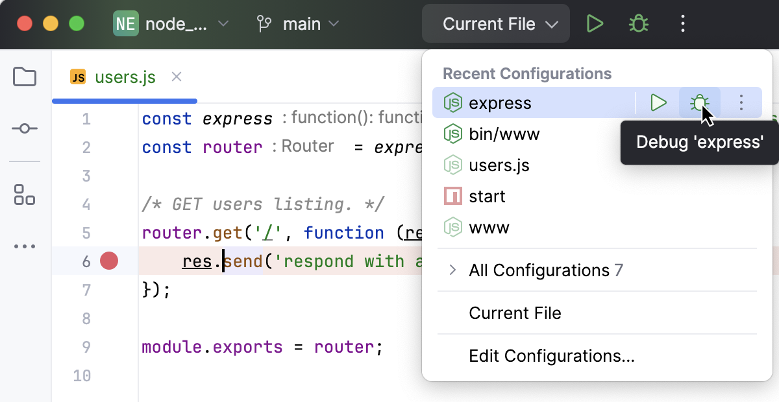Select Current File in the configurations popup
This screenshot has width=779, height=402.
point(515,313)
